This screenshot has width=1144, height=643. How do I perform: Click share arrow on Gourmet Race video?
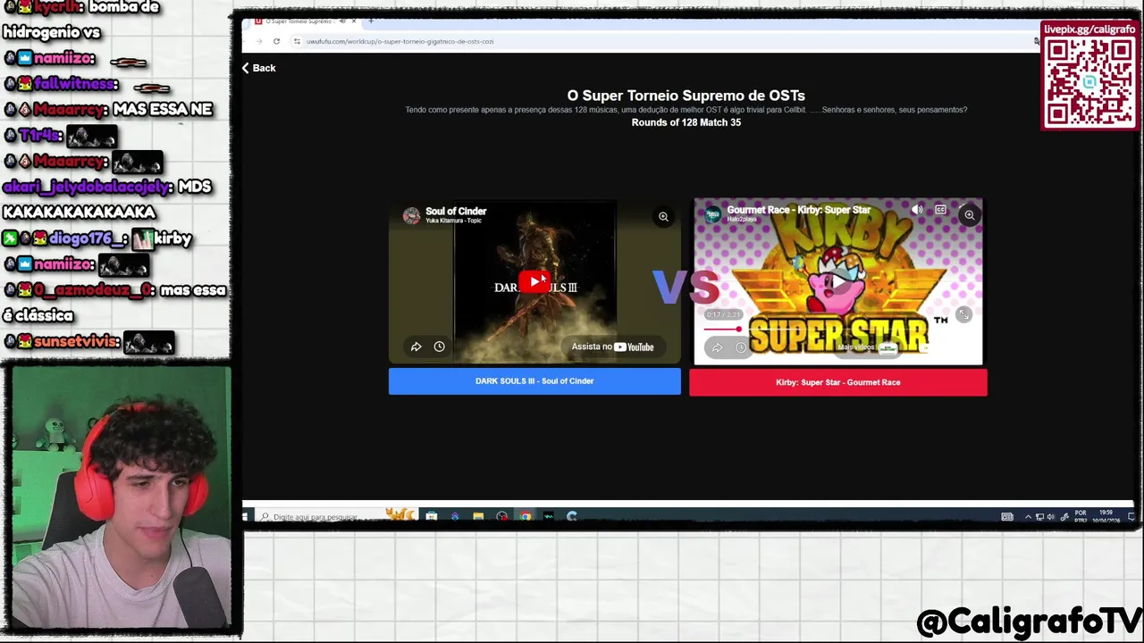[717, 347]
